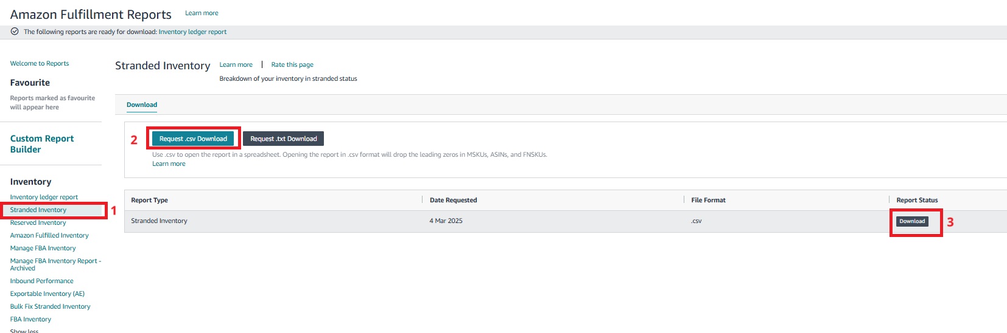Open FBA Inventory report
1007x333 pixels.
pyautogui.click(x=30, y=319)
